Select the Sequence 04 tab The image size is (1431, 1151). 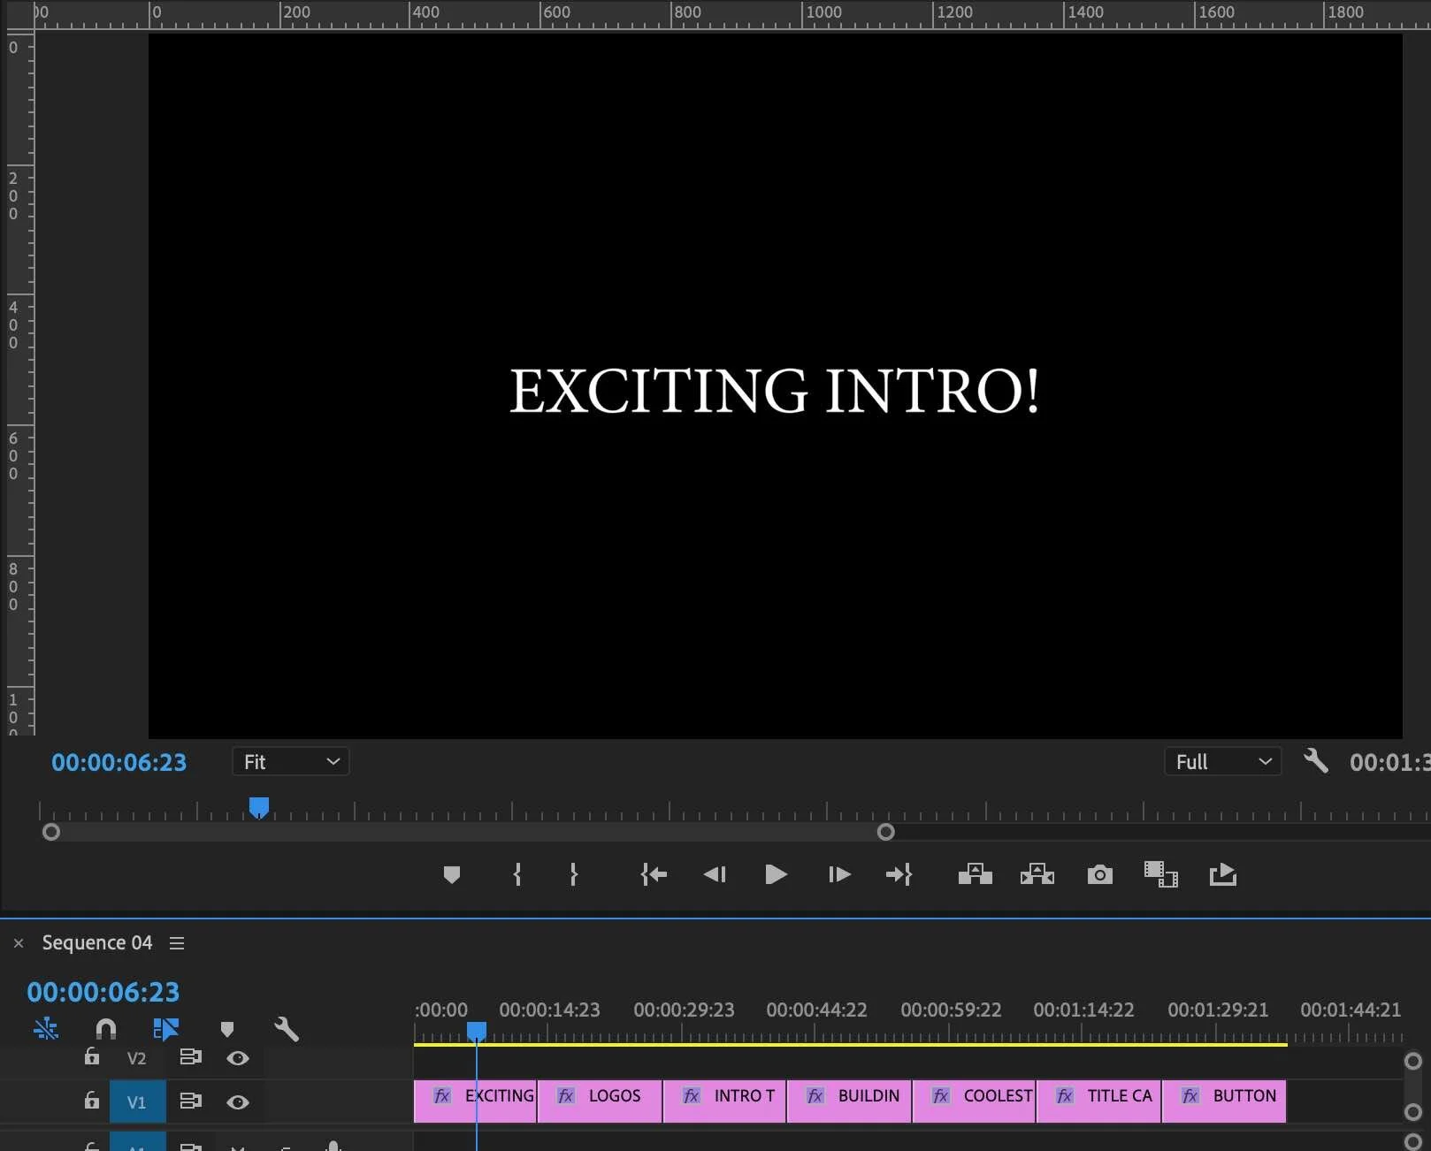pos(97,943)
